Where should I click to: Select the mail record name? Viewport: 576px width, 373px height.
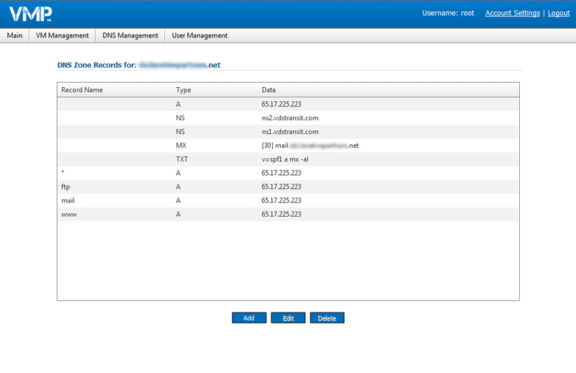pos(68,201)
